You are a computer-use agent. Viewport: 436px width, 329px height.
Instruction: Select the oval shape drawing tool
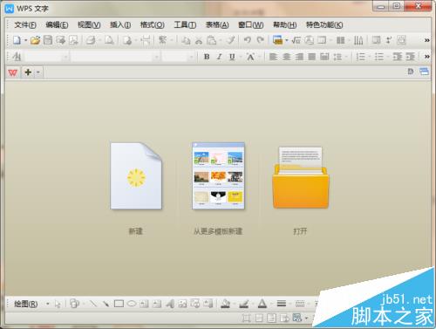point(132,304)
